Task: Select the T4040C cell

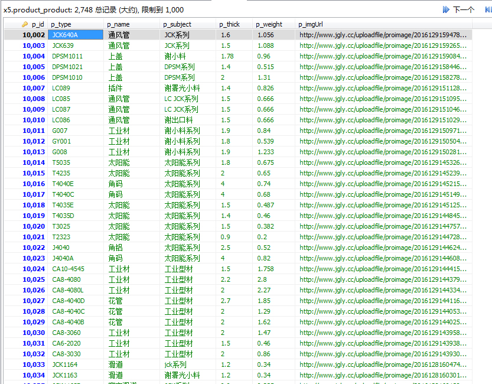Action: point(76,194)
